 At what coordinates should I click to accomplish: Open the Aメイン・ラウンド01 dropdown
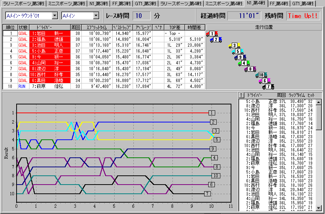coord(55,16)
